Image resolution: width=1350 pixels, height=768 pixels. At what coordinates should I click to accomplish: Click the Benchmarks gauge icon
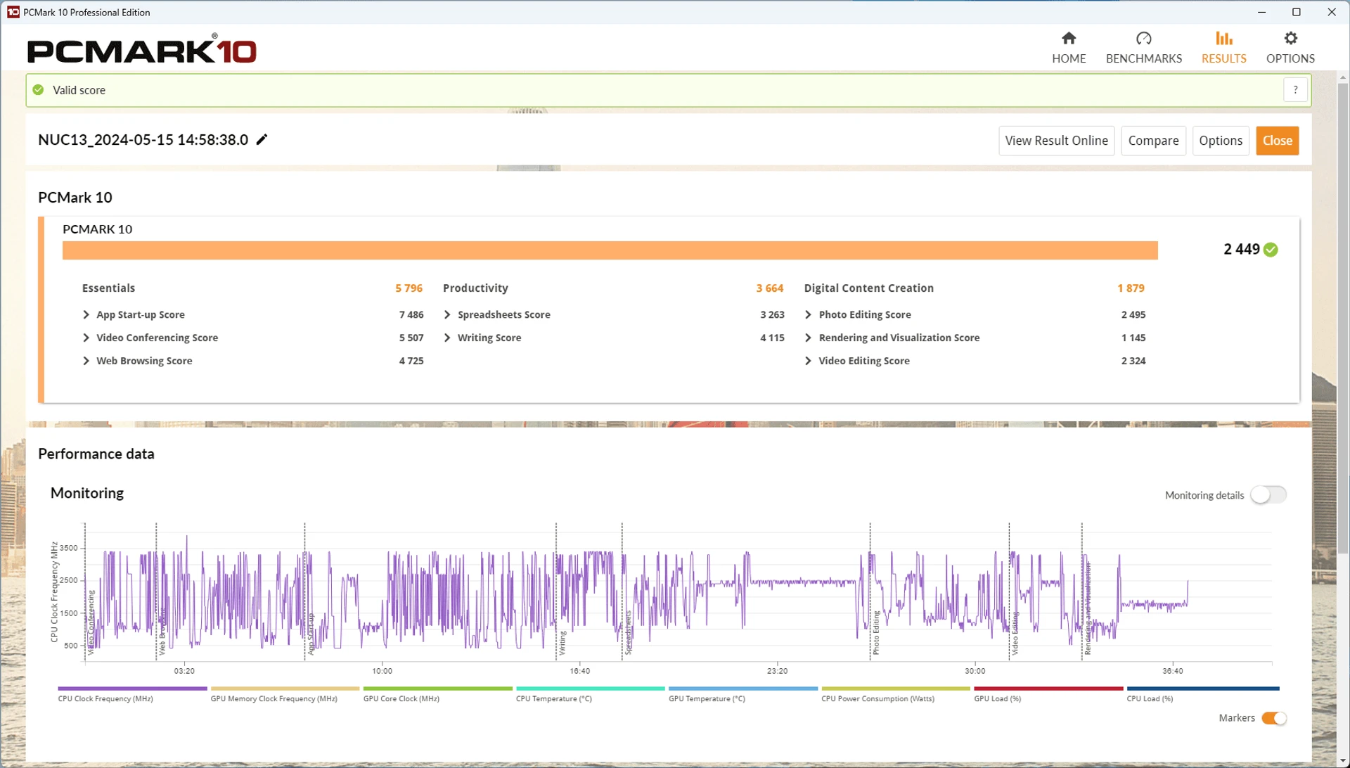tap(1143, 38)
